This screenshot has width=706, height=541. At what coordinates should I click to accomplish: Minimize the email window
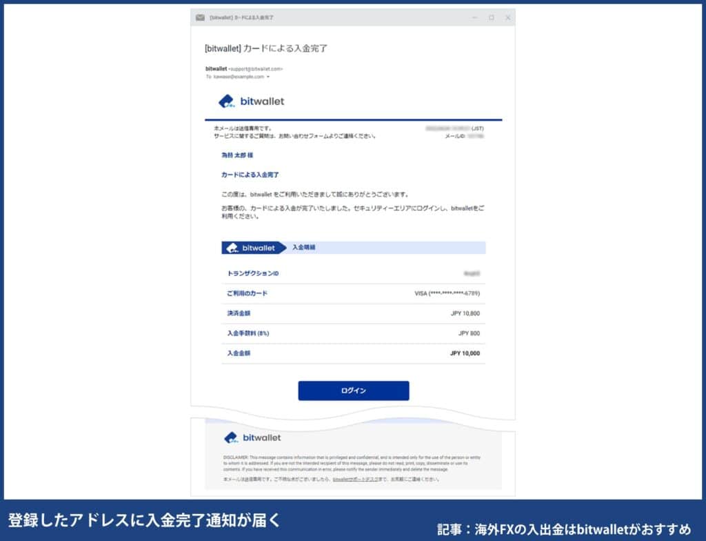pyautogui.click(x=474, y=17)
